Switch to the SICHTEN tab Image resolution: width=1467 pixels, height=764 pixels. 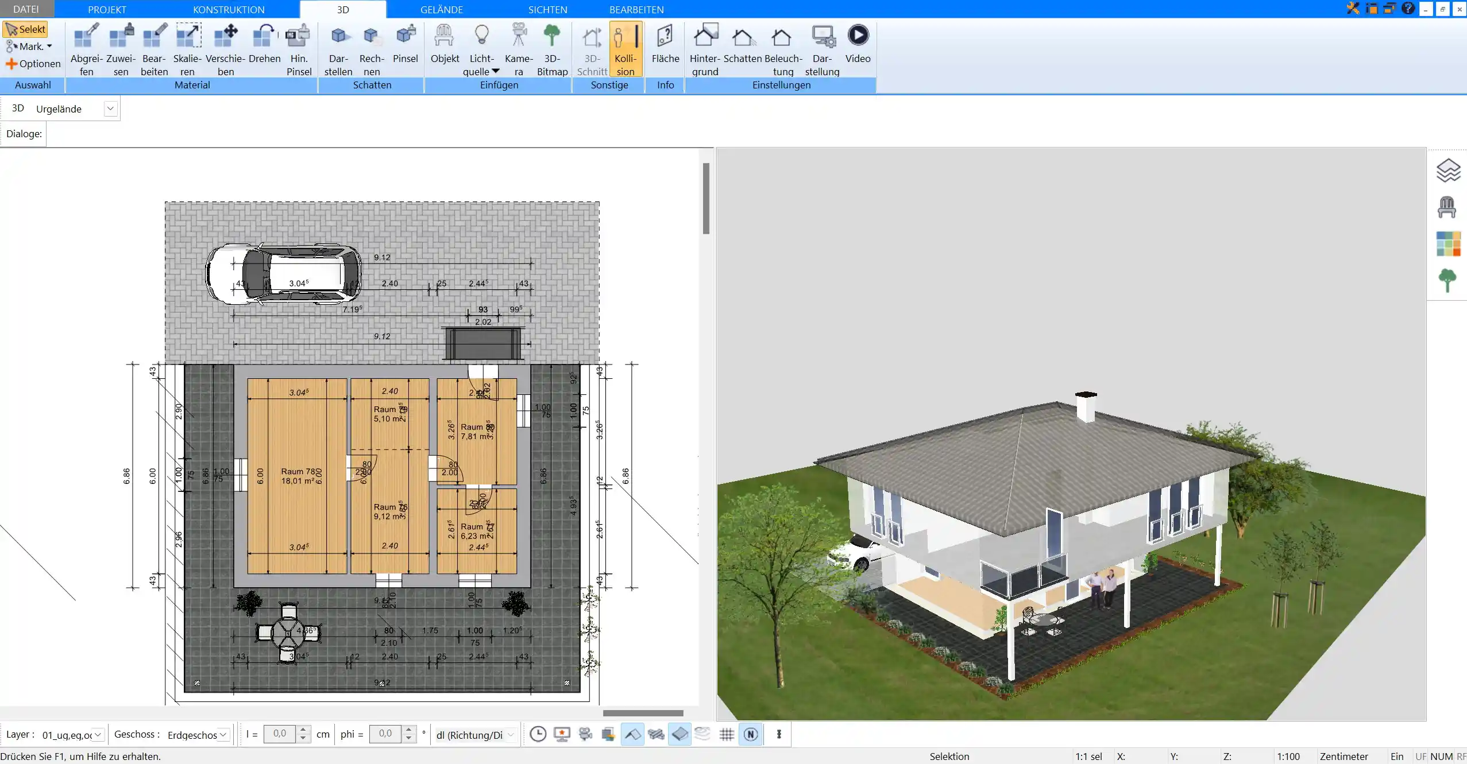click(x=547, y=9)
